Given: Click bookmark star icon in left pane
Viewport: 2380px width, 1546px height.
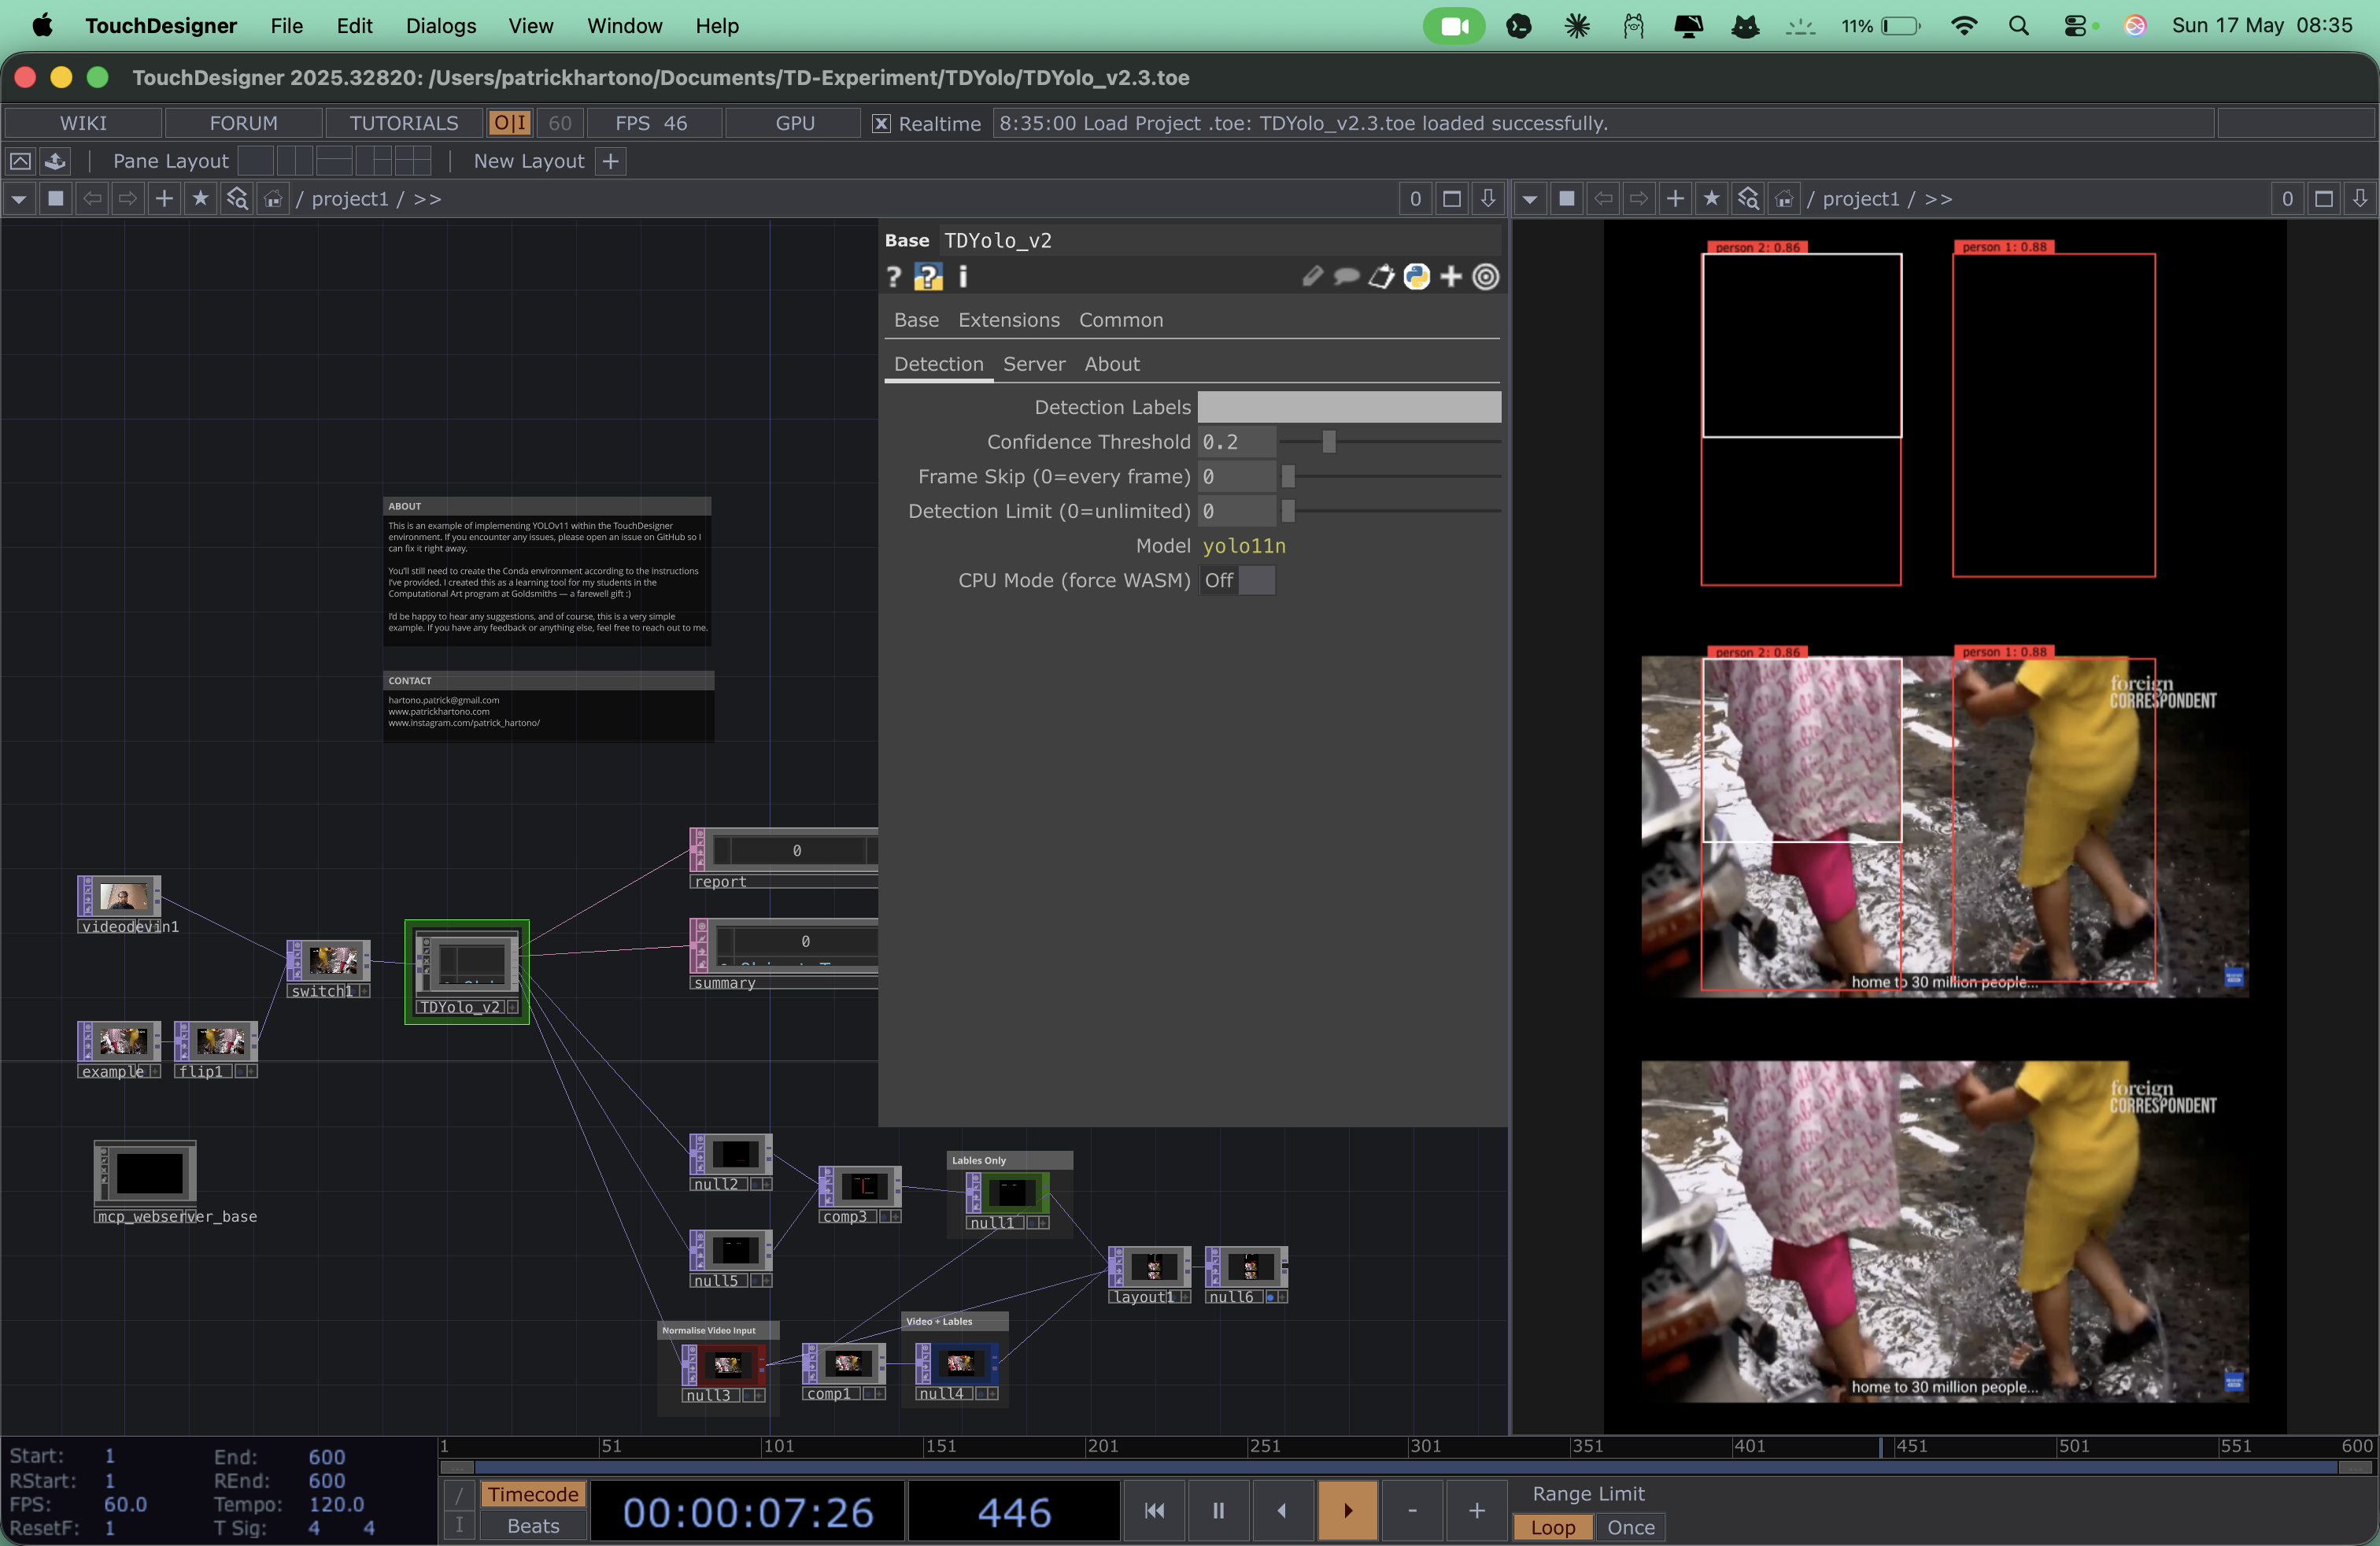Looking at the screenshot, I should (x=200, y=199).
